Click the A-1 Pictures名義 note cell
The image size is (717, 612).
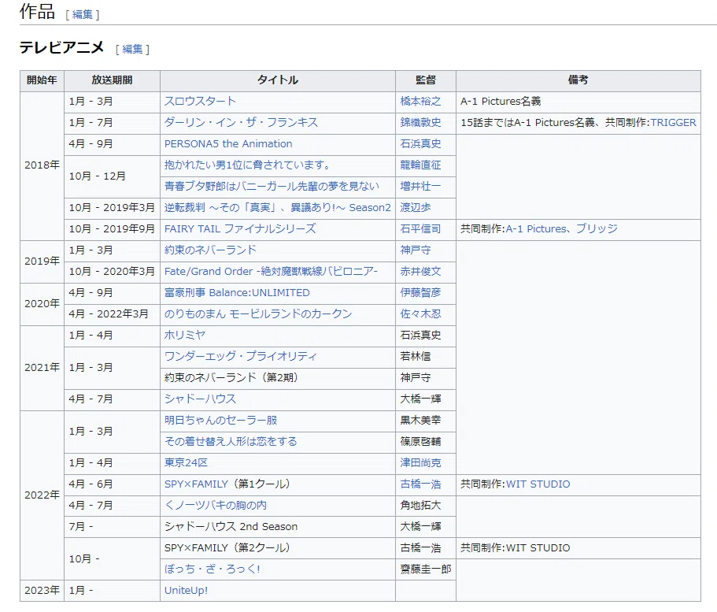click(578, 101)
